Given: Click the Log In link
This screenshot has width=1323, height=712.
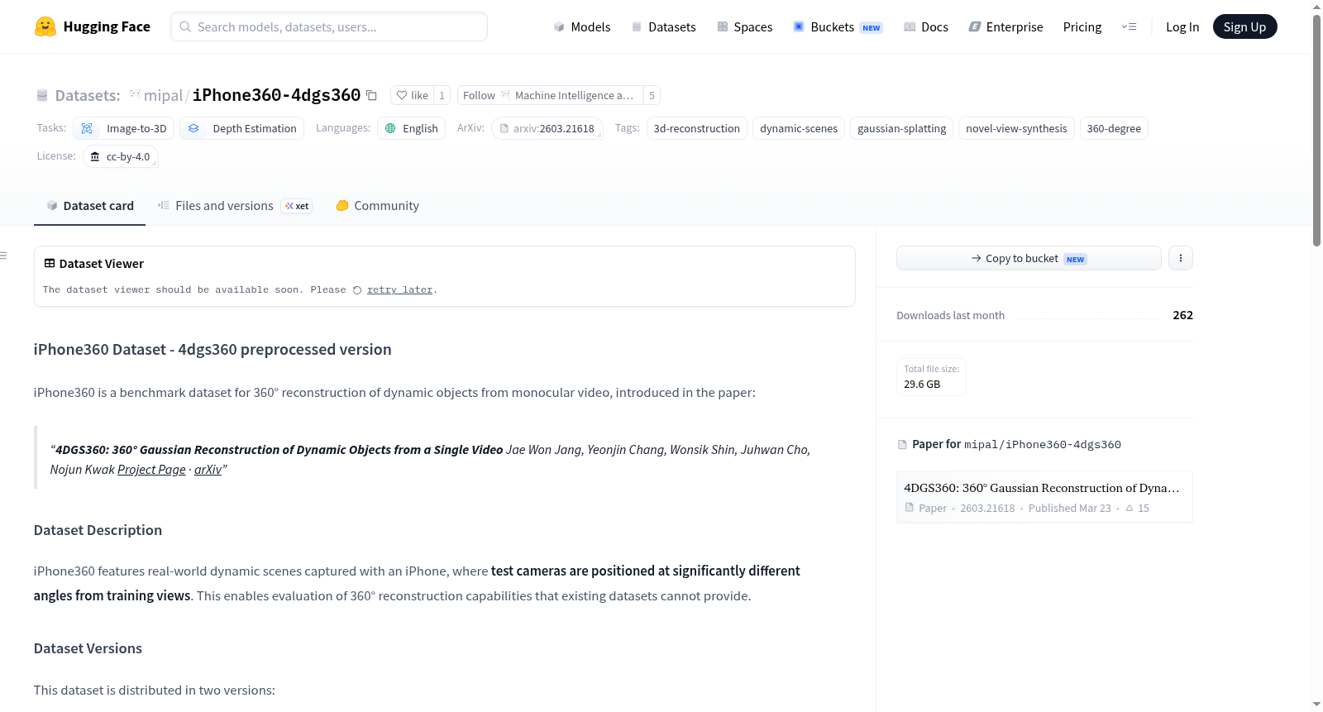Looking at the screenshot, I should coord(1182,27).
